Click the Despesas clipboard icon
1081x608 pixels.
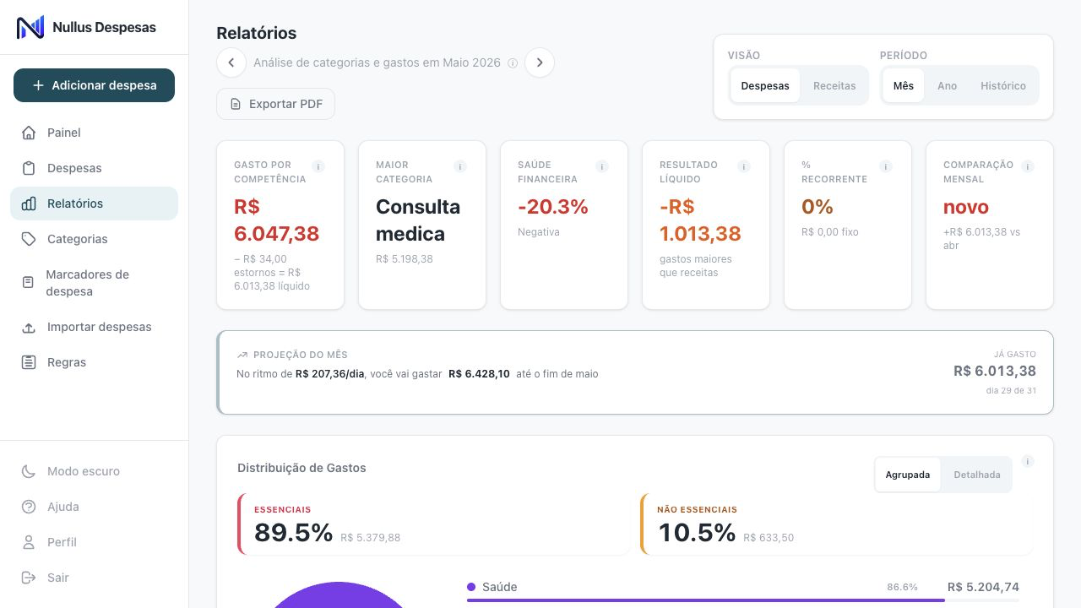(29, 168)
